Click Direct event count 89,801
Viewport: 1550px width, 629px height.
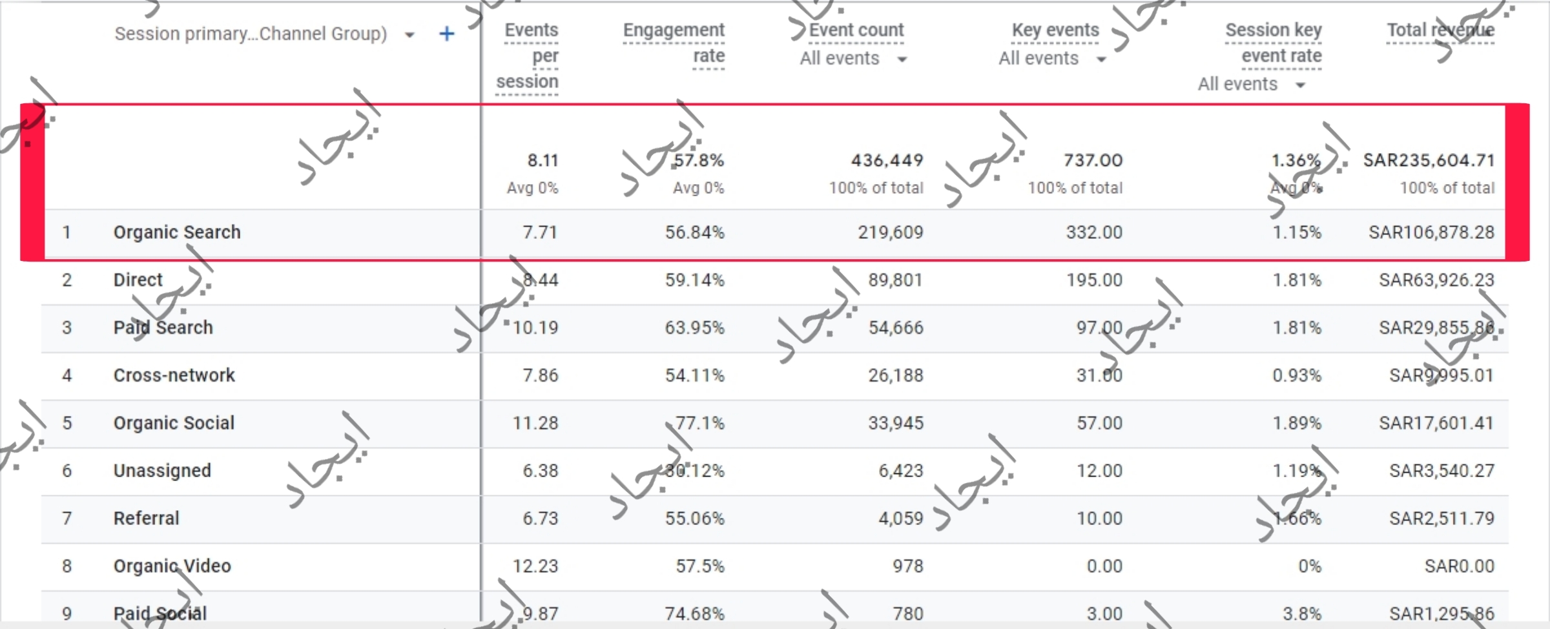tap(896, 280)
